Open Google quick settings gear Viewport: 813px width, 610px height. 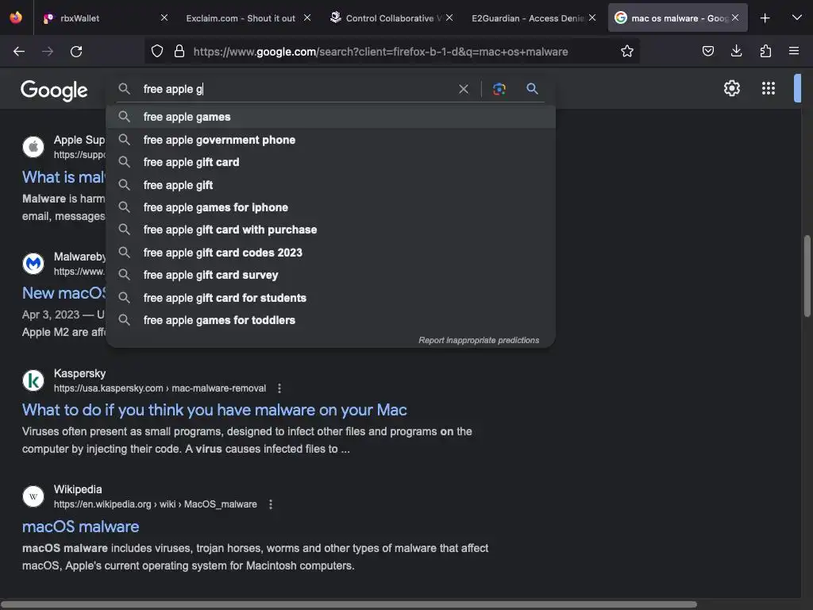tap(731, 88)
